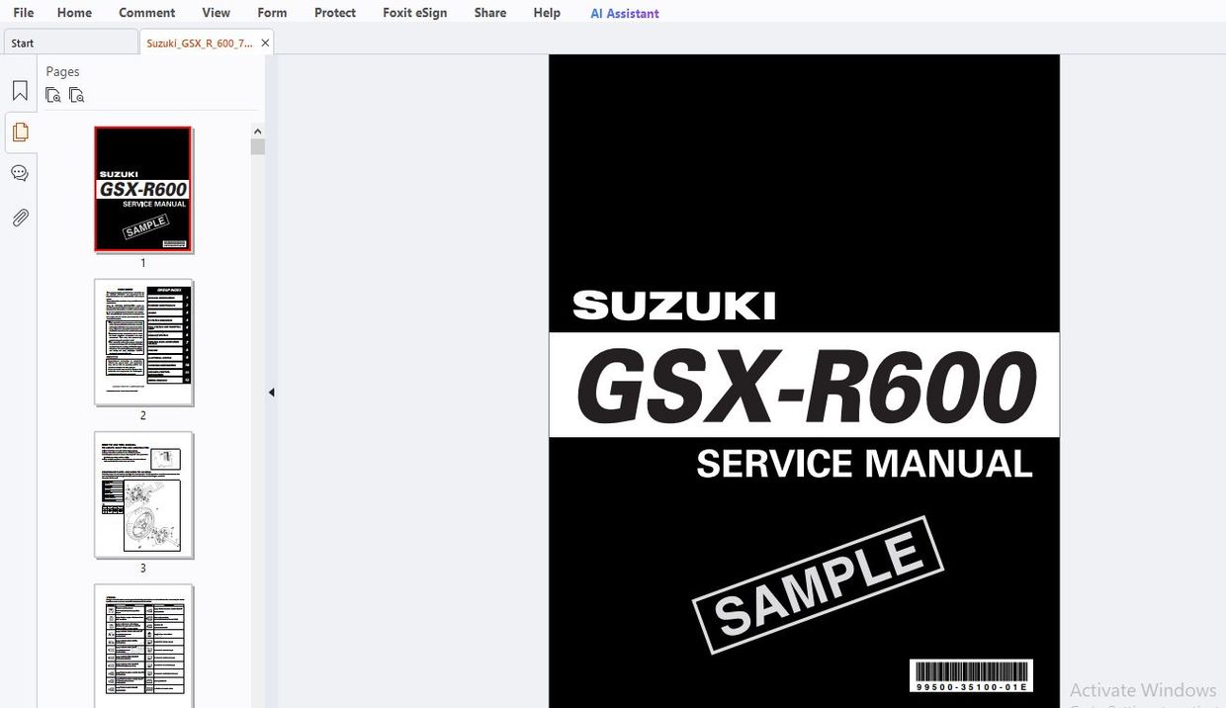Switch to the Start tab

tap(22, 43)
